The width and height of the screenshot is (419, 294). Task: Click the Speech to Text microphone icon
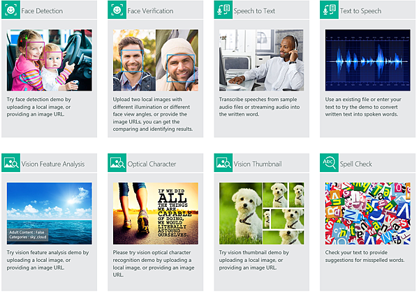(x=223, y=10)
